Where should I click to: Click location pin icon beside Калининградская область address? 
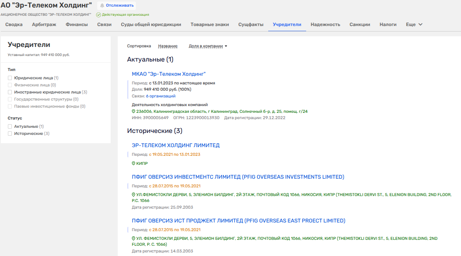[x=134, y=112]
